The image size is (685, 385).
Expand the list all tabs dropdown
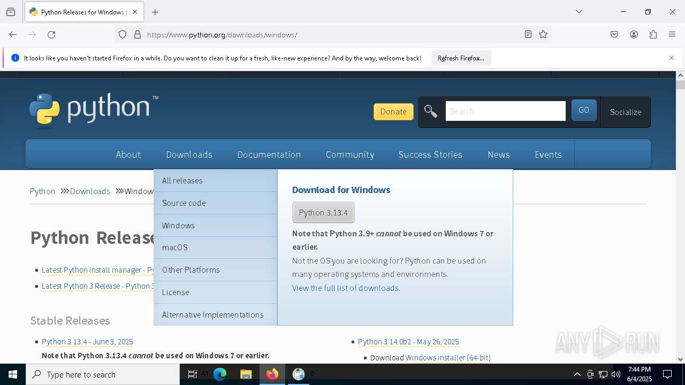579,12
